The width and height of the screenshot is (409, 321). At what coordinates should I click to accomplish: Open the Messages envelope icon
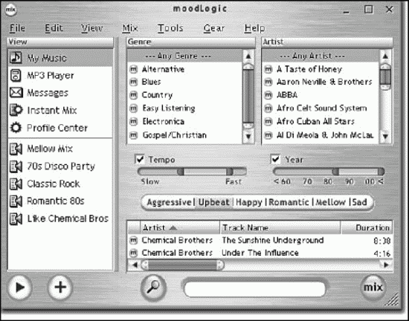[x=16, y=92]
